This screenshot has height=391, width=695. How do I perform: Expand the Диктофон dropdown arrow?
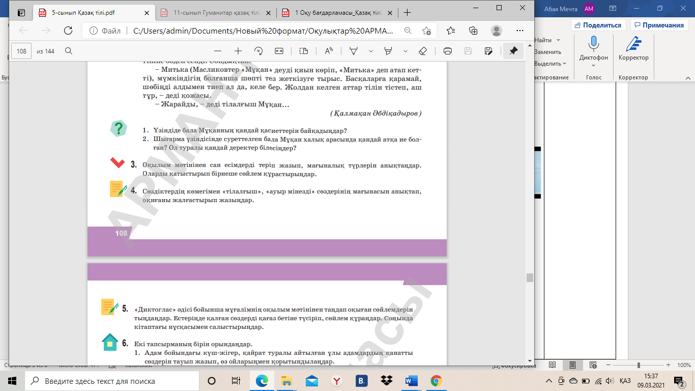pos(594,66)
